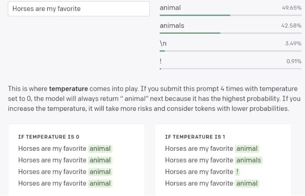
Task: Click highlighted "animals" token in temperature 1 card
Action: tap(249, 160)
